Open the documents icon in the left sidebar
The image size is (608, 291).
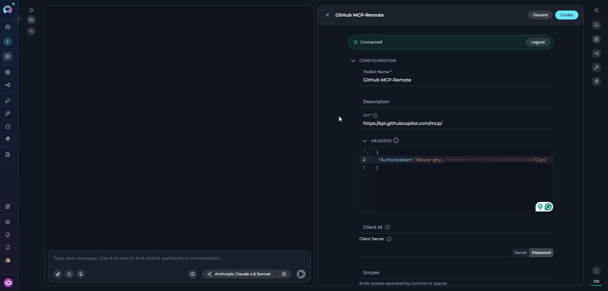[8, 155]
